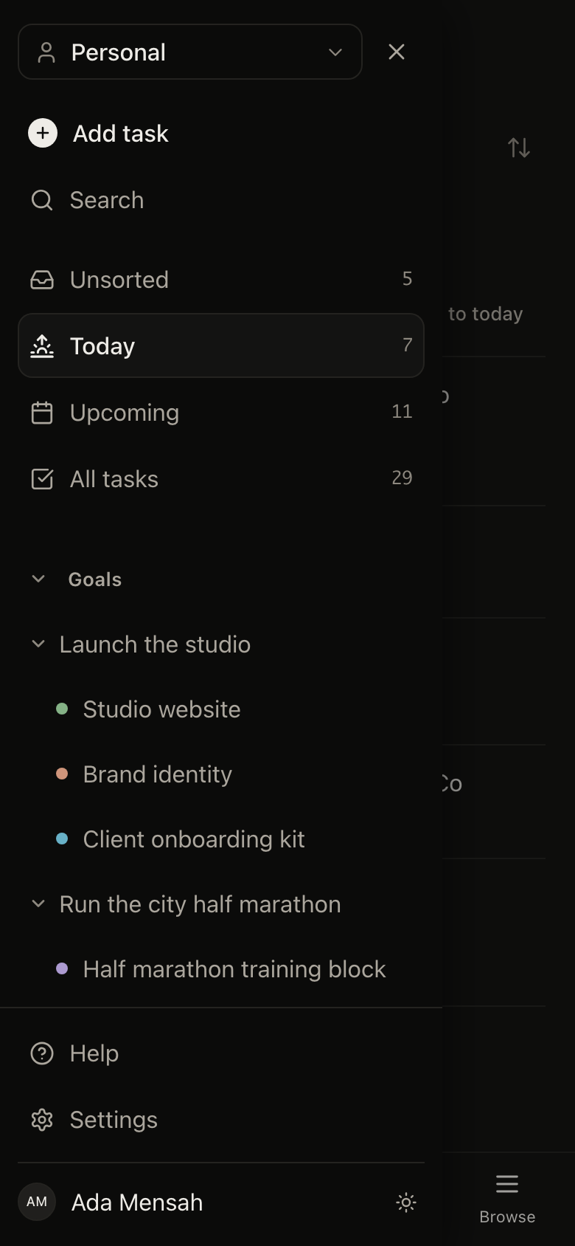This screenshot has height=1246, width=575.
Task: Click the person icon in workspace selector
Action: click(x=46, y=52)
